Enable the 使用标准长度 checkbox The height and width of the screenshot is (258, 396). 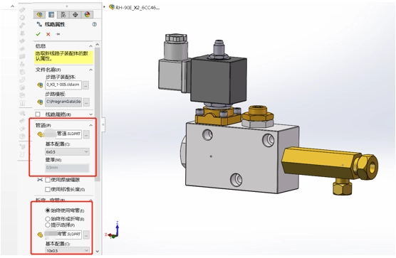point(48,189)
